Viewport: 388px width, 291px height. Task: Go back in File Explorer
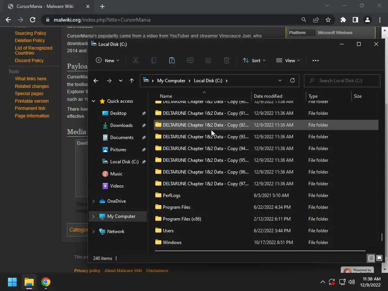pos(96,81)
